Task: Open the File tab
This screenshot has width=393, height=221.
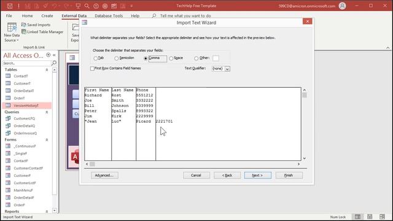Action: (x=9, y=16)
